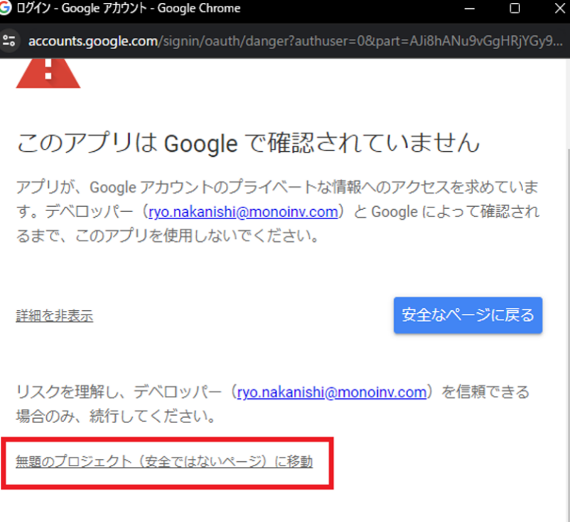Open 無題のプロジェクト（安全ではないページ）に移動 link
The height and width of the screenshot is (522, 570).
tap(164, 461)
